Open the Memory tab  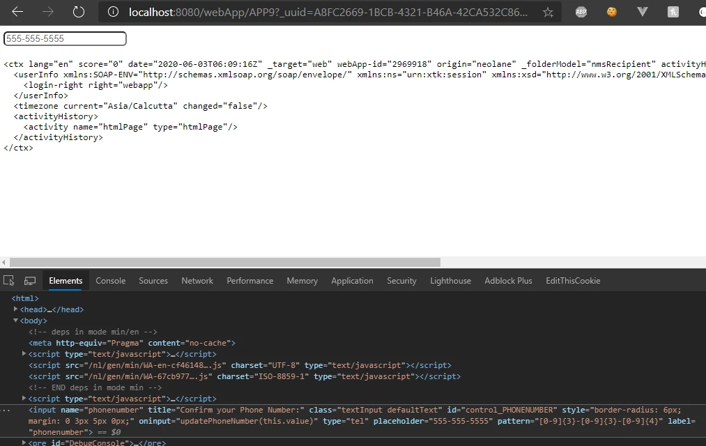302,281
